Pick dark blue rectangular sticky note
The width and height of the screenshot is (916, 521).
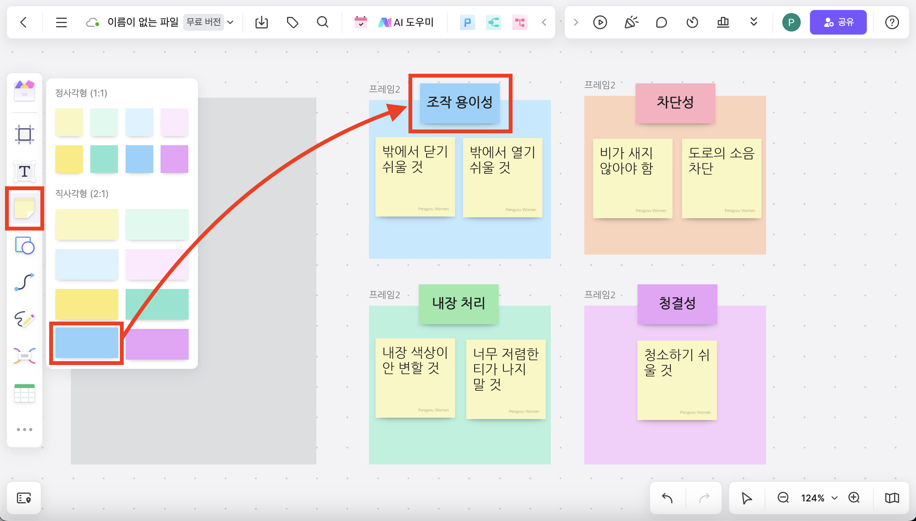(87, 343)
